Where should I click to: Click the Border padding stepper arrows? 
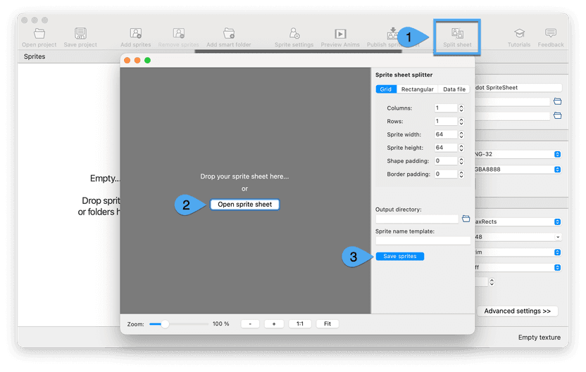pyautogui.click(x=461, y=174)
